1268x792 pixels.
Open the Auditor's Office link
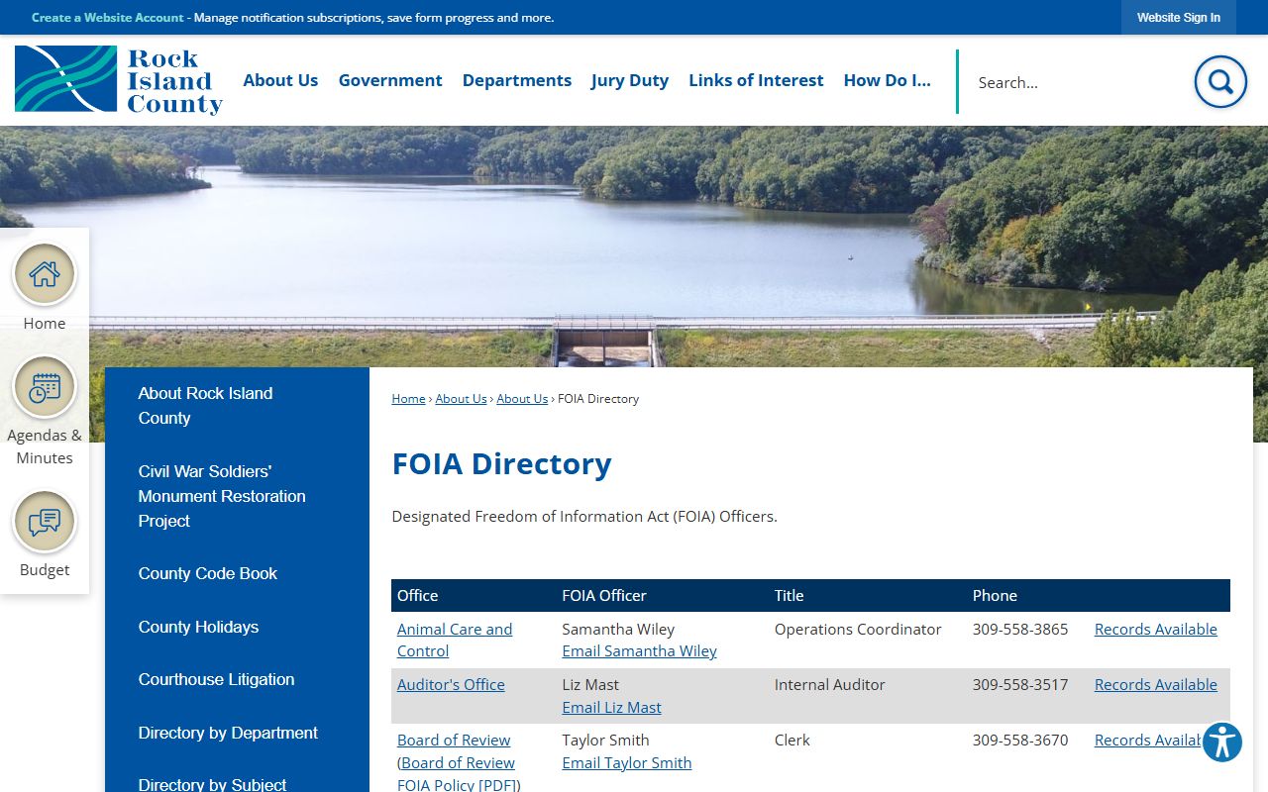[451, 684]
